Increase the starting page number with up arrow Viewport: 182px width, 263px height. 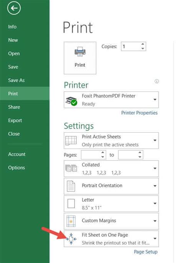[103, 152]
